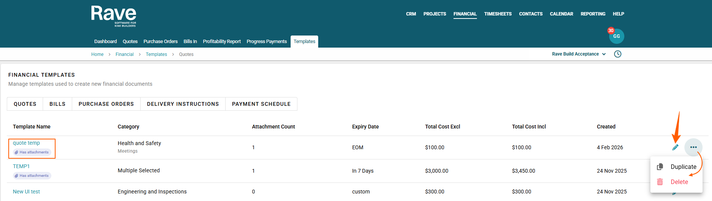The image size is (712, 201).
Task: Click the Has attachments badge under TEMP1
Action: coord(32,176)
